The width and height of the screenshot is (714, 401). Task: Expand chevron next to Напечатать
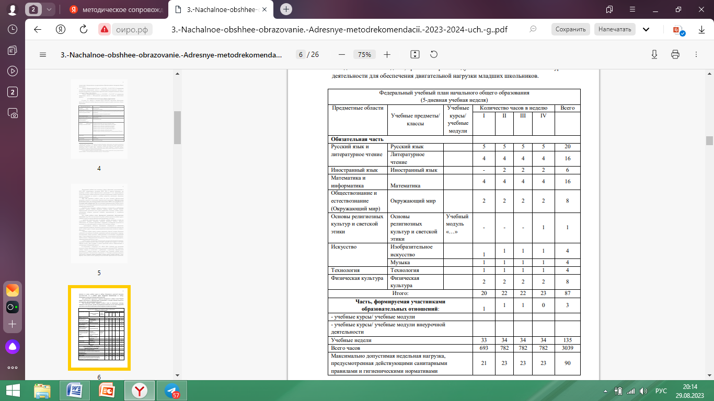pos(646,29)
